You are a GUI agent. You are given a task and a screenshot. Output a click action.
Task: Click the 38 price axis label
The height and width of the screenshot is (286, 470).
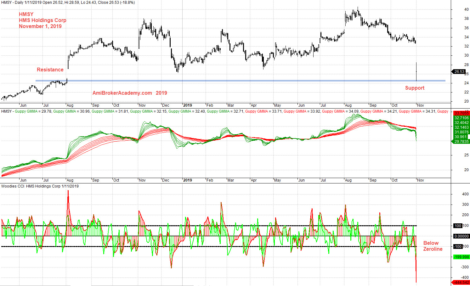click(466, 19)
